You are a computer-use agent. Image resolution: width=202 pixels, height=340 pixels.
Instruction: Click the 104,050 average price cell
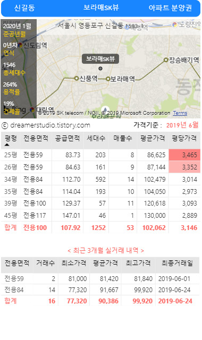155,191
